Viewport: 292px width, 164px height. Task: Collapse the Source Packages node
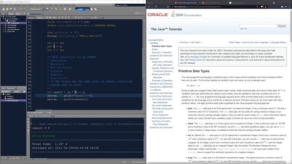pyautogui.click(x=3, y=19)
